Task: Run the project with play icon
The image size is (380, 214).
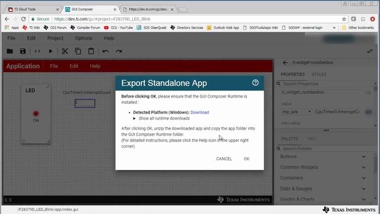Action: 50,51
